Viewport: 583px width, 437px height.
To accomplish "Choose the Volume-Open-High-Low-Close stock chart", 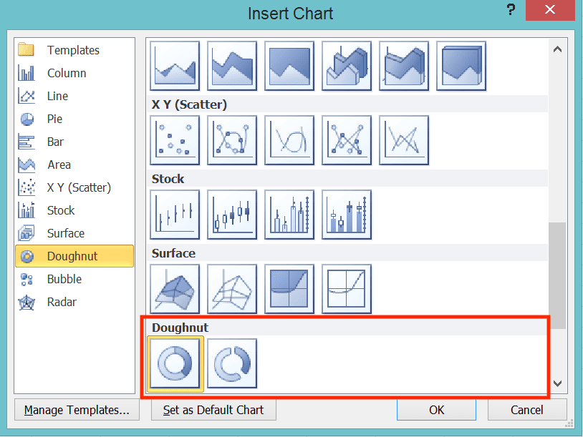I will pos(347,215).
